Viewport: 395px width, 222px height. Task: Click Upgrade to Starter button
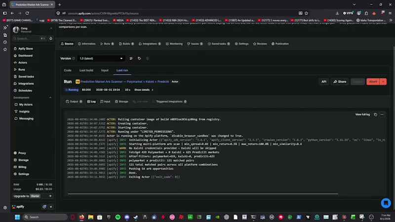[33, 196]
